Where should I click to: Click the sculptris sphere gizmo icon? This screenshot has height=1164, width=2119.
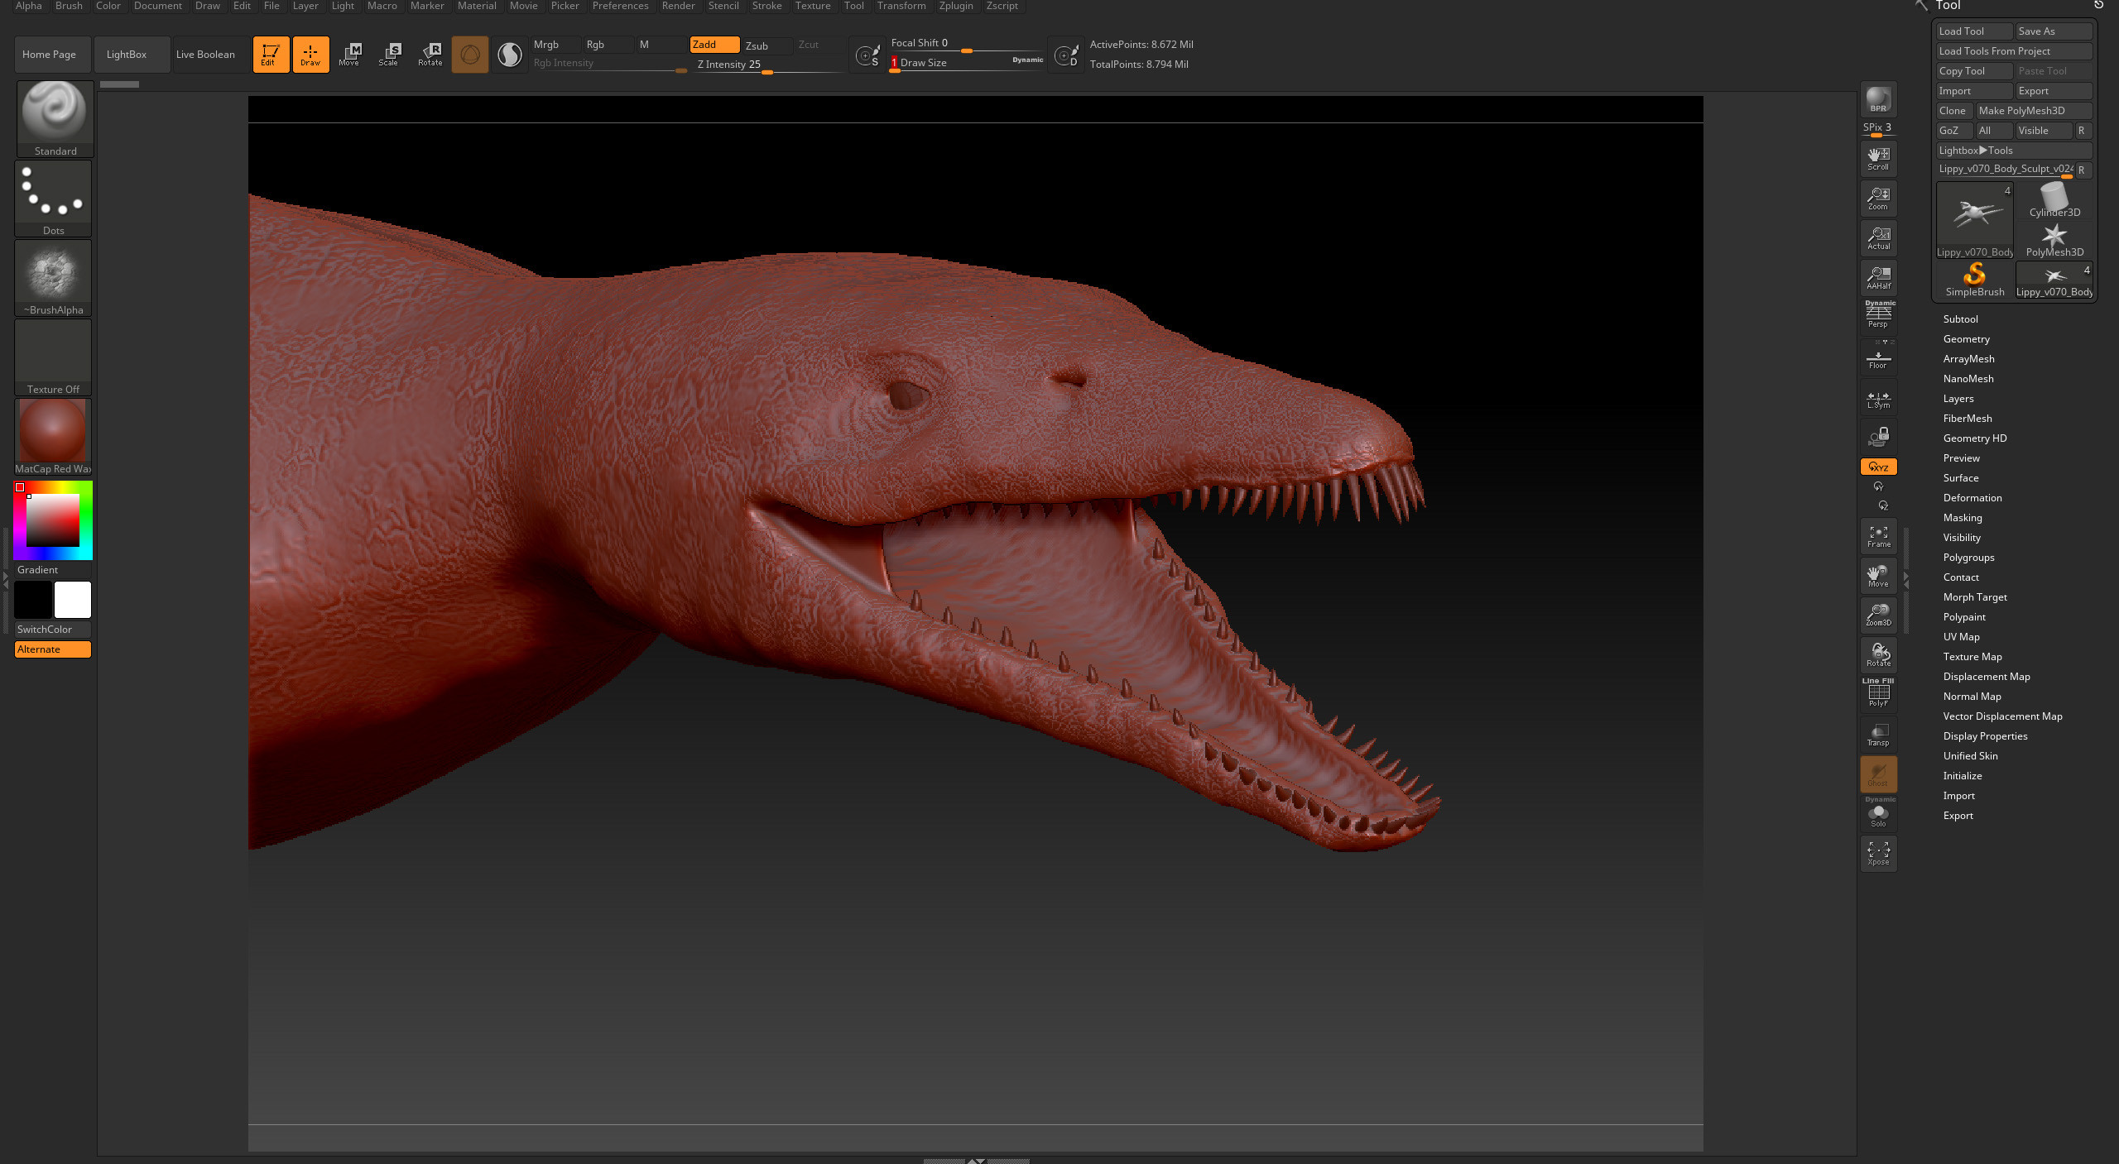[469, 55]
